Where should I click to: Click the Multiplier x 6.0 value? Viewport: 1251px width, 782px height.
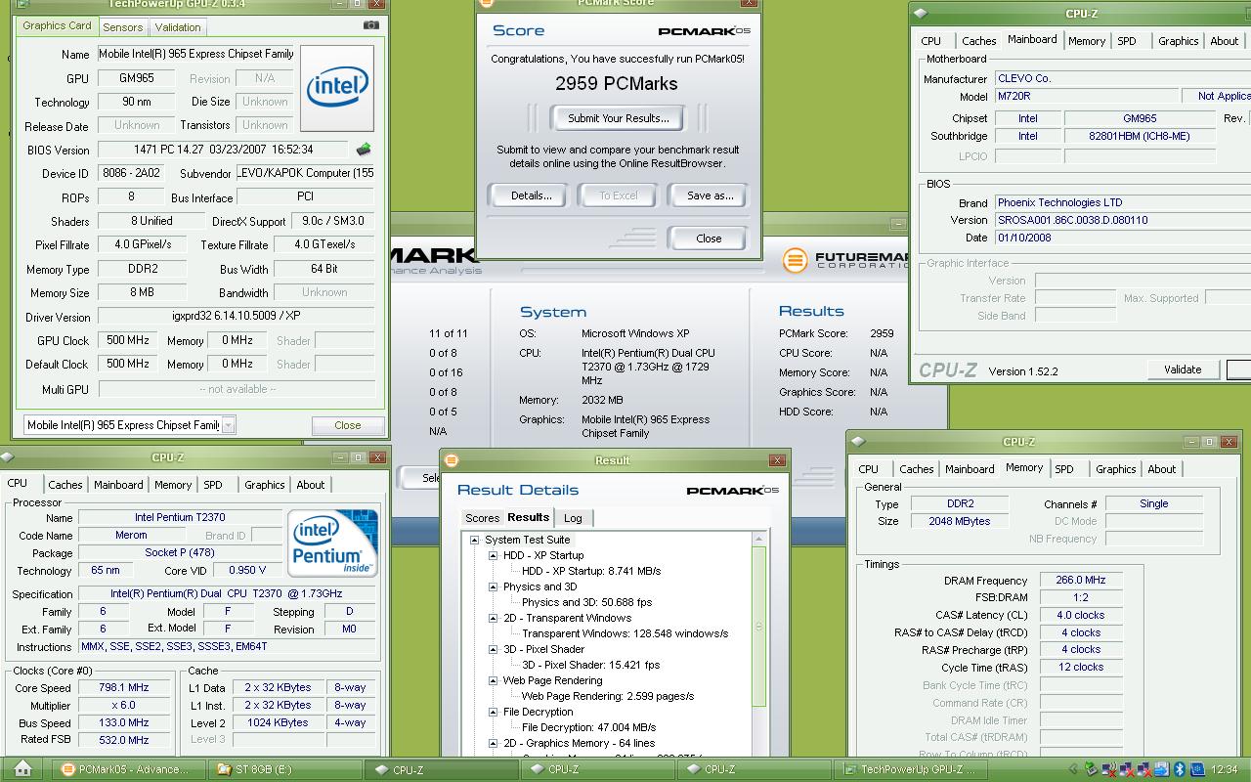pos(124,705)
